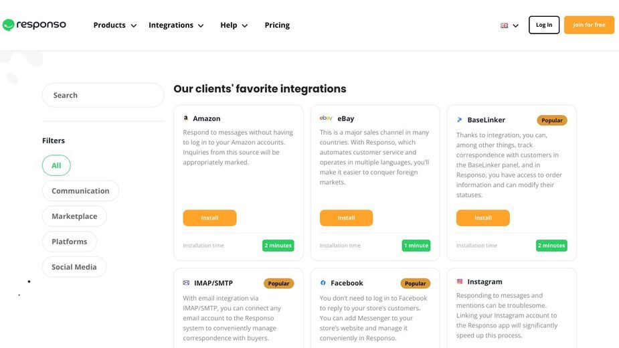Click the Join for free button

click(x=589, y=25)
